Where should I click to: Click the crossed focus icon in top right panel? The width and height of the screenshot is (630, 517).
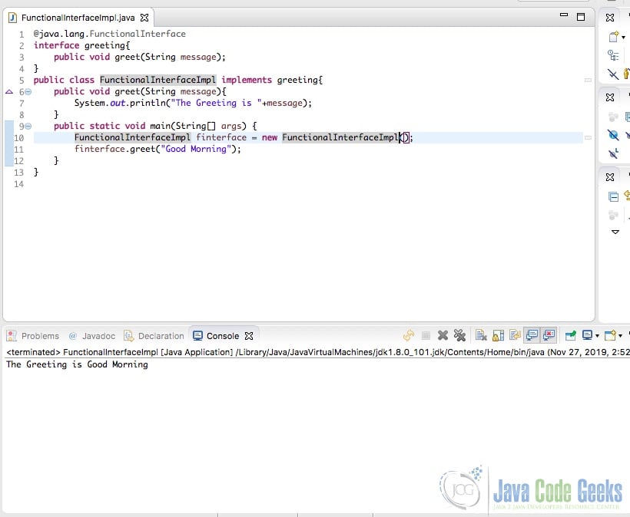click(x=613, y=74)
